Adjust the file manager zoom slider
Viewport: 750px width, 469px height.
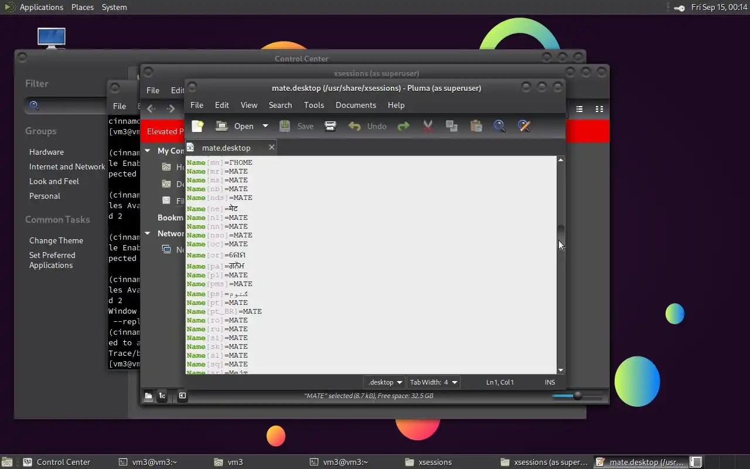577,396
